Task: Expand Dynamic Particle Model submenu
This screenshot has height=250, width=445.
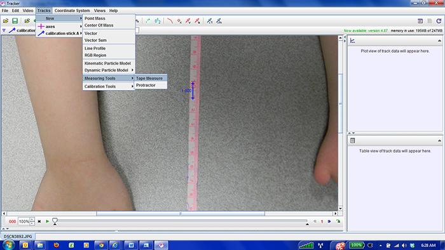Action: pos(109,70)
